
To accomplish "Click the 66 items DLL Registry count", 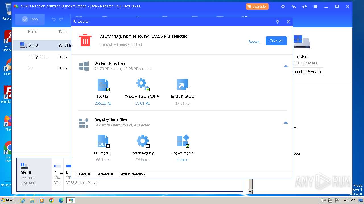I will pyautogui.click(x=103, y=160).
